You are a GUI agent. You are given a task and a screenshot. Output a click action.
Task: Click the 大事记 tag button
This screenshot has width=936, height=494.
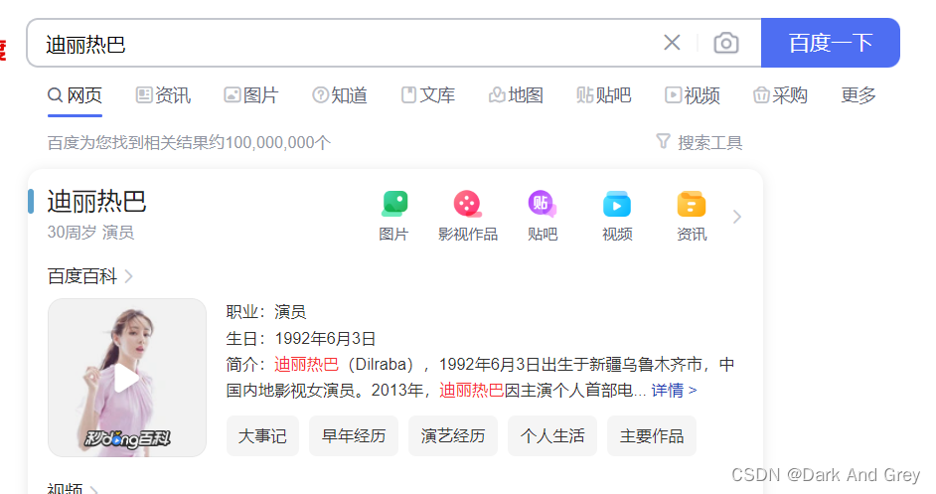pos(262,436)
